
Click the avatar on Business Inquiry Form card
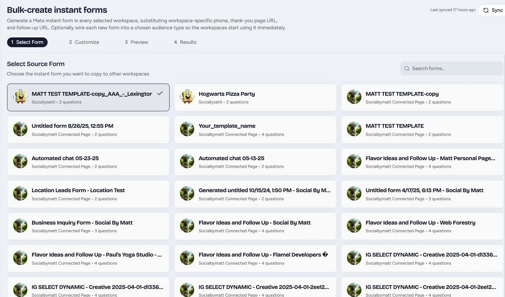point(20,226)
